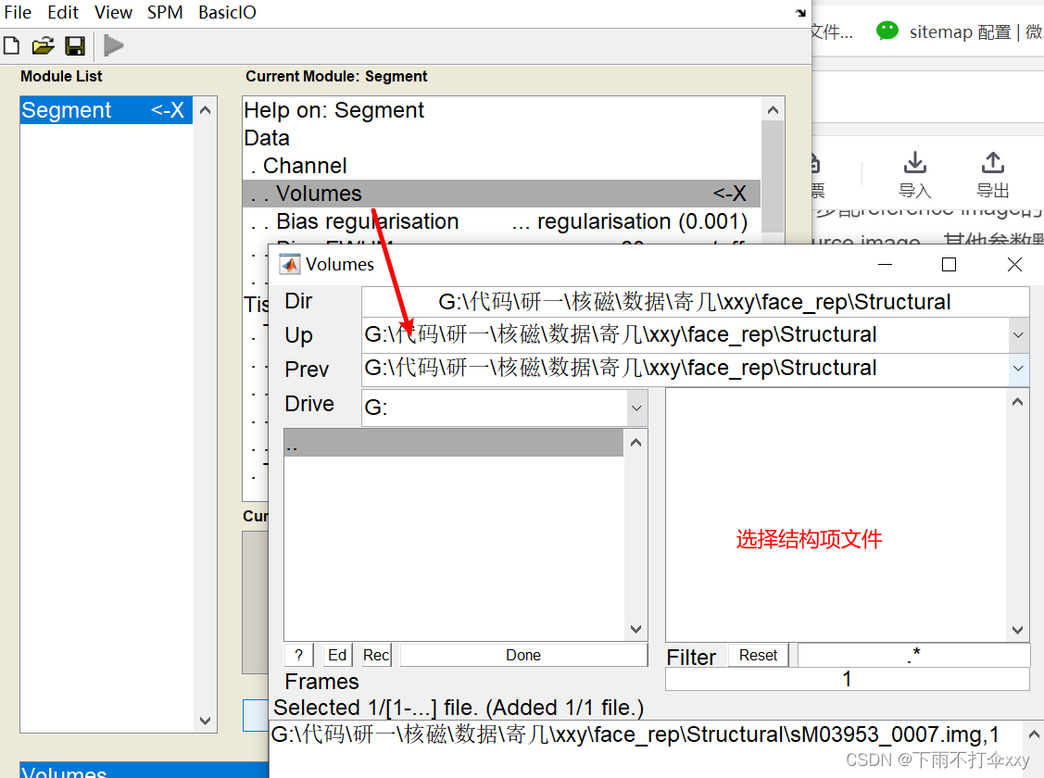The height and width of the screenshot is (778, 1044).
Task: Click the dock arrow icon on the menu bar
Action: point(800,13)
